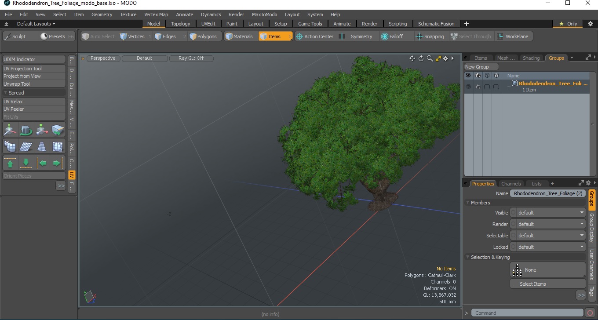Switch to the UVEdit layout tab
The image size is (598, 320).
coord(208,24)
